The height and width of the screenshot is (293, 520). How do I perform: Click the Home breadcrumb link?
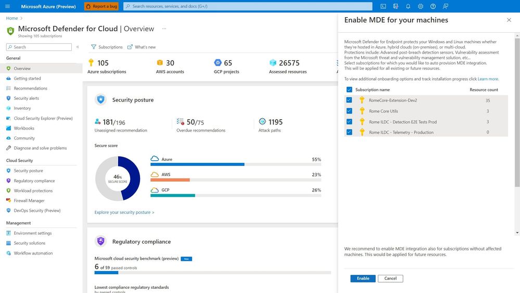12,18
